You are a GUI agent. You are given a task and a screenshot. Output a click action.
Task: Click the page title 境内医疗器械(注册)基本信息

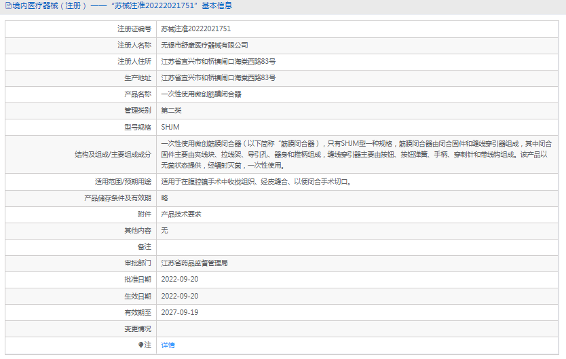tap(122, 5)
